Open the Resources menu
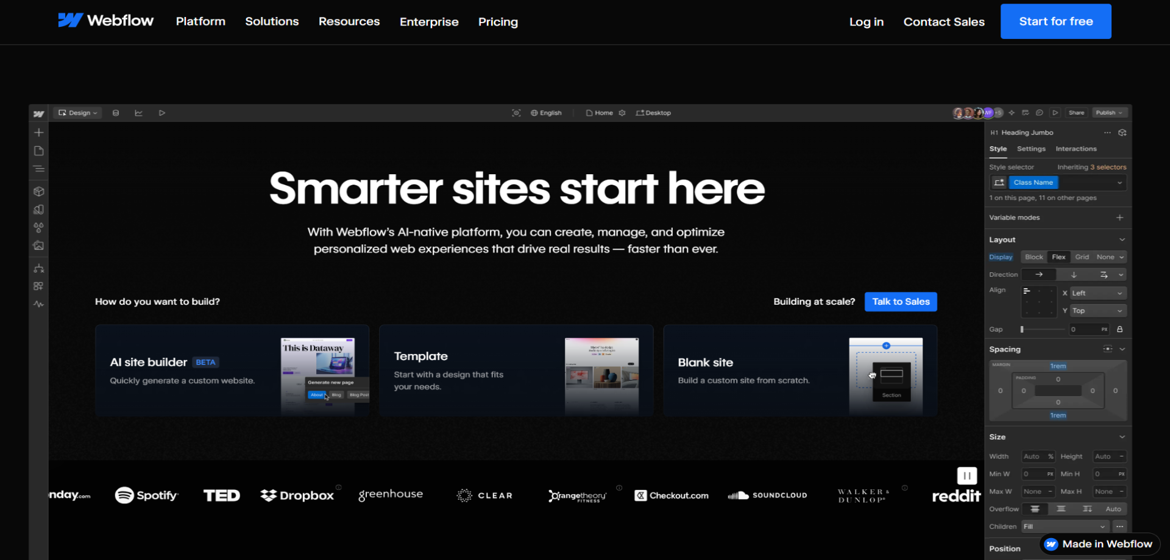The height and width of the screenshot is (560, 1170). point(349,21)
